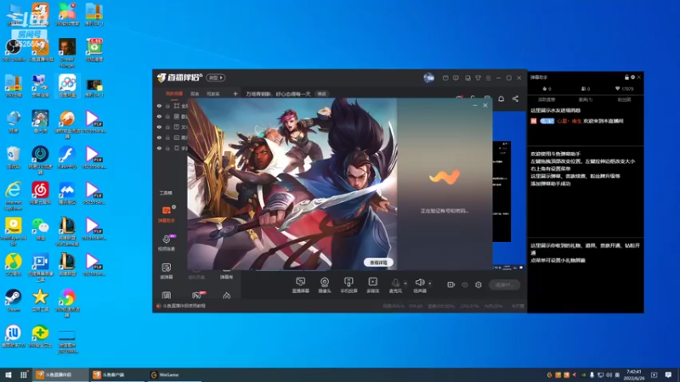The image size is (680, 382).
Task: Lock the 文字 text source row
Action: tap(167, 126)
